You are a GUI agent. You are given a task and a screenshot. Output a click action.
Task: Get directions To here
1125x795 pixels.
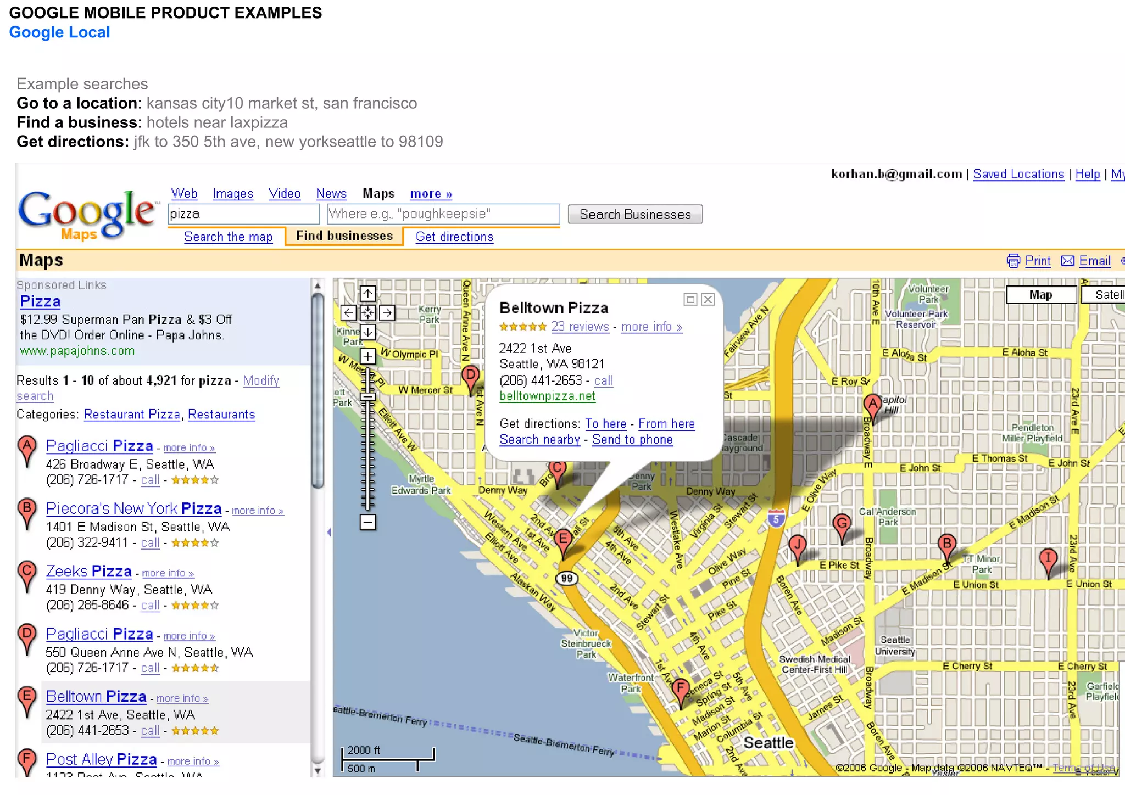pyautogui.click(x=605, y=424)
